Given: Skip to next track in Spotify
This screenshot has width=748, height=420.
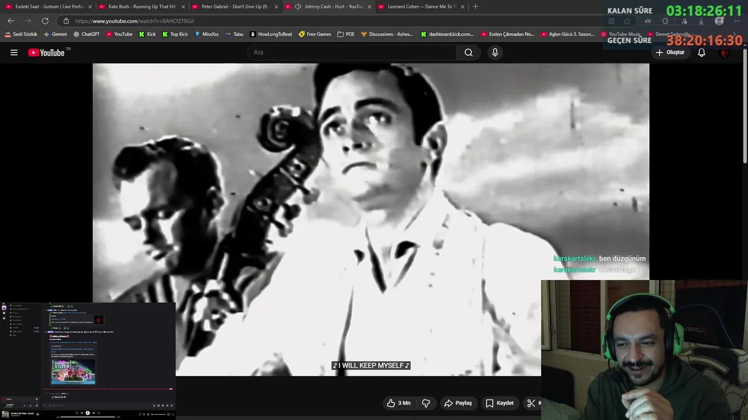Looking at the screenshot, I should [93, 413].
